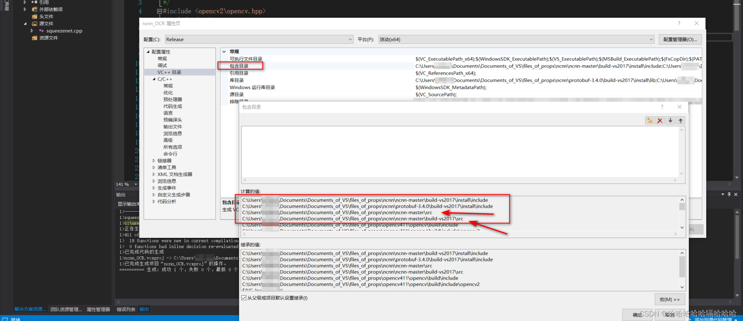Image resolution: width=743 pixels, height=321 pixels.
Task: Click the 资源文件 filter folder icon
Action: point(34,38)
